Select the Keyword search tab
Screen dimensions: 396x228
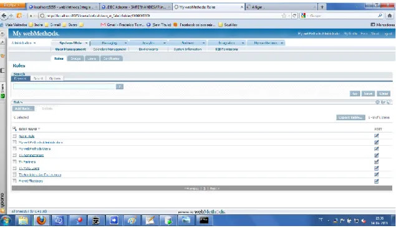click(x=21, y=78)
